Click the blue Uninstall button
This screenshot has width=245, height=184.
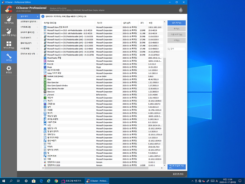point(177,23)
